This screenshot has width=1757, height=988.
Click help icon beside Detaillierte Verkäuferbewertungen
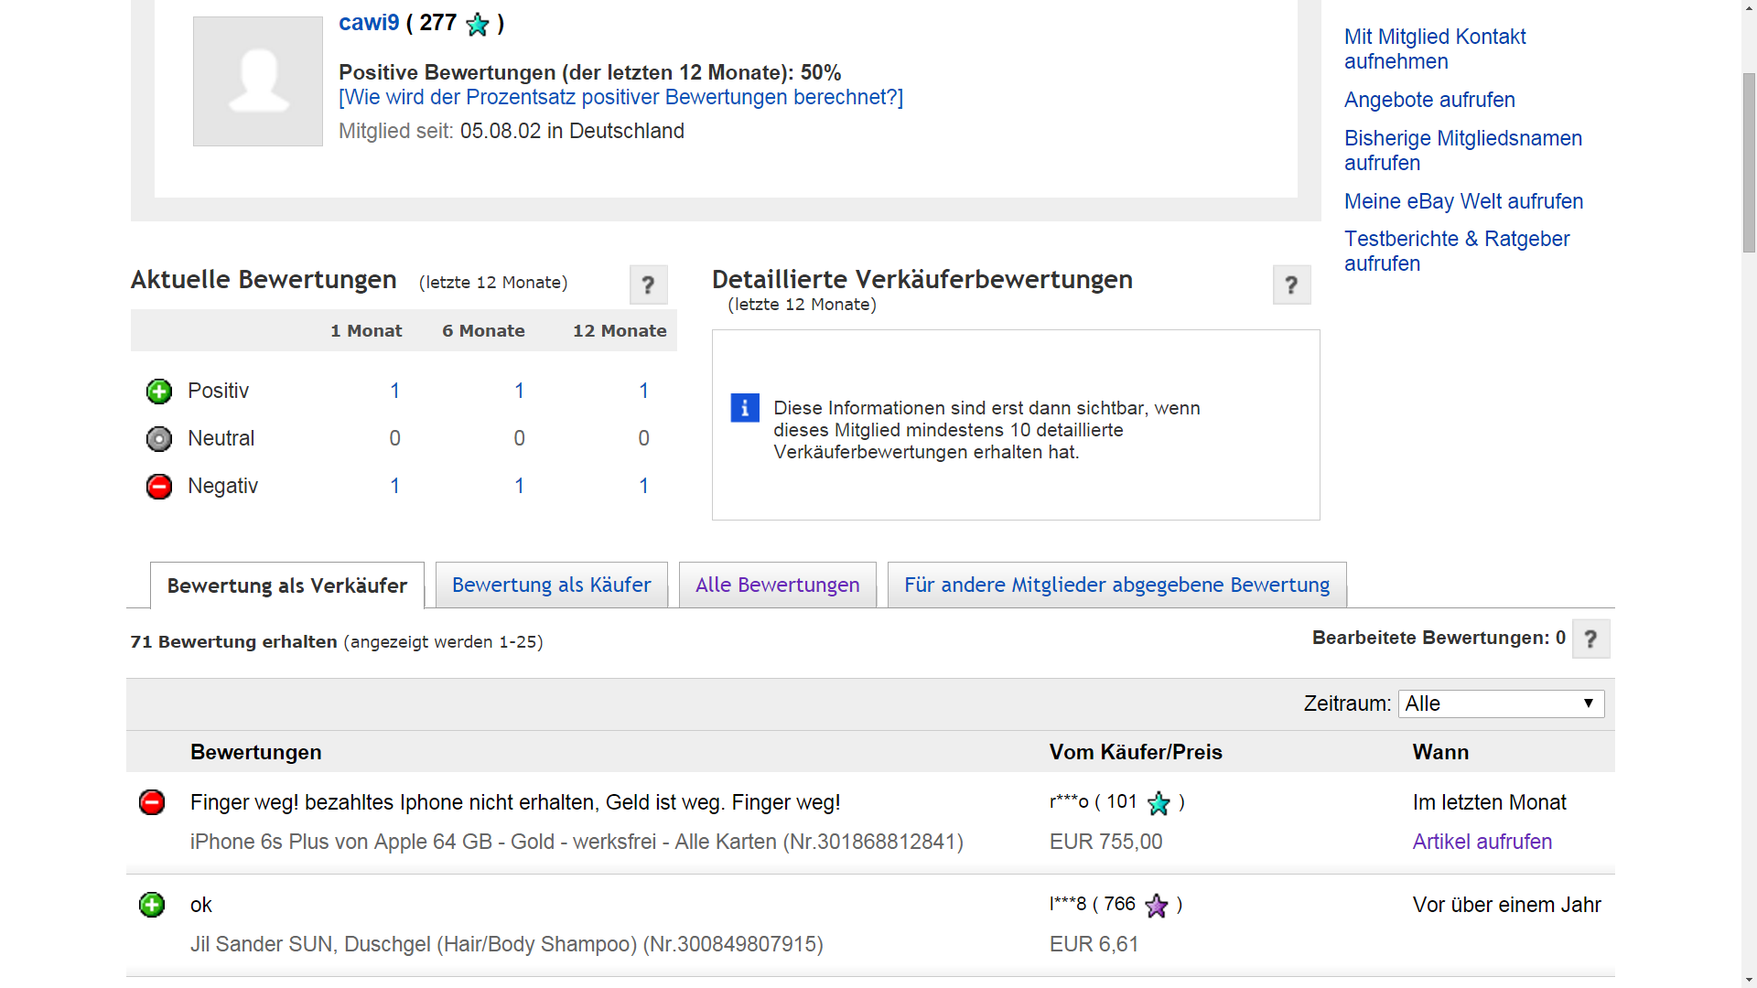point(1291,285)
